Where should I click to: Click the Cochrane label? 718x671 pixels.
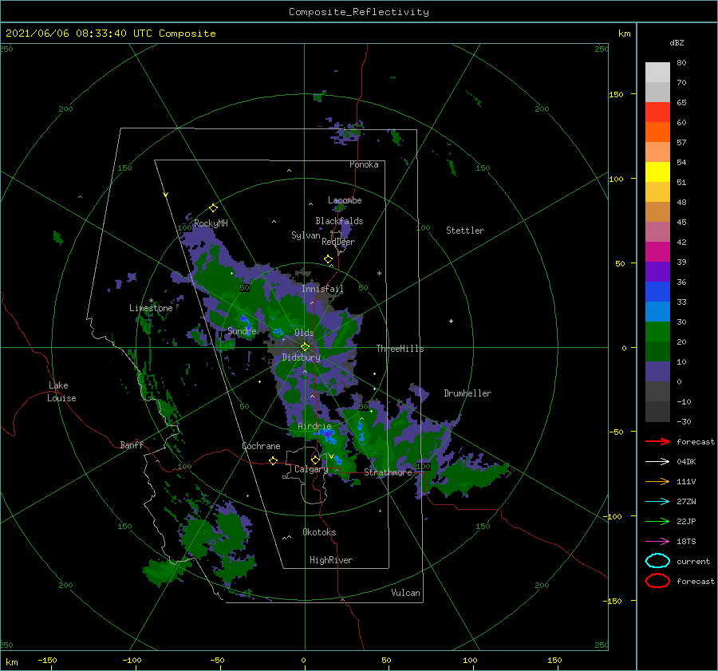point(261,446)
